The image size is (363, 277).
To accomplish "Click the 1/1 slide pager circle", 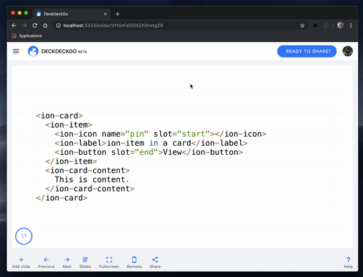I will 24,236.
